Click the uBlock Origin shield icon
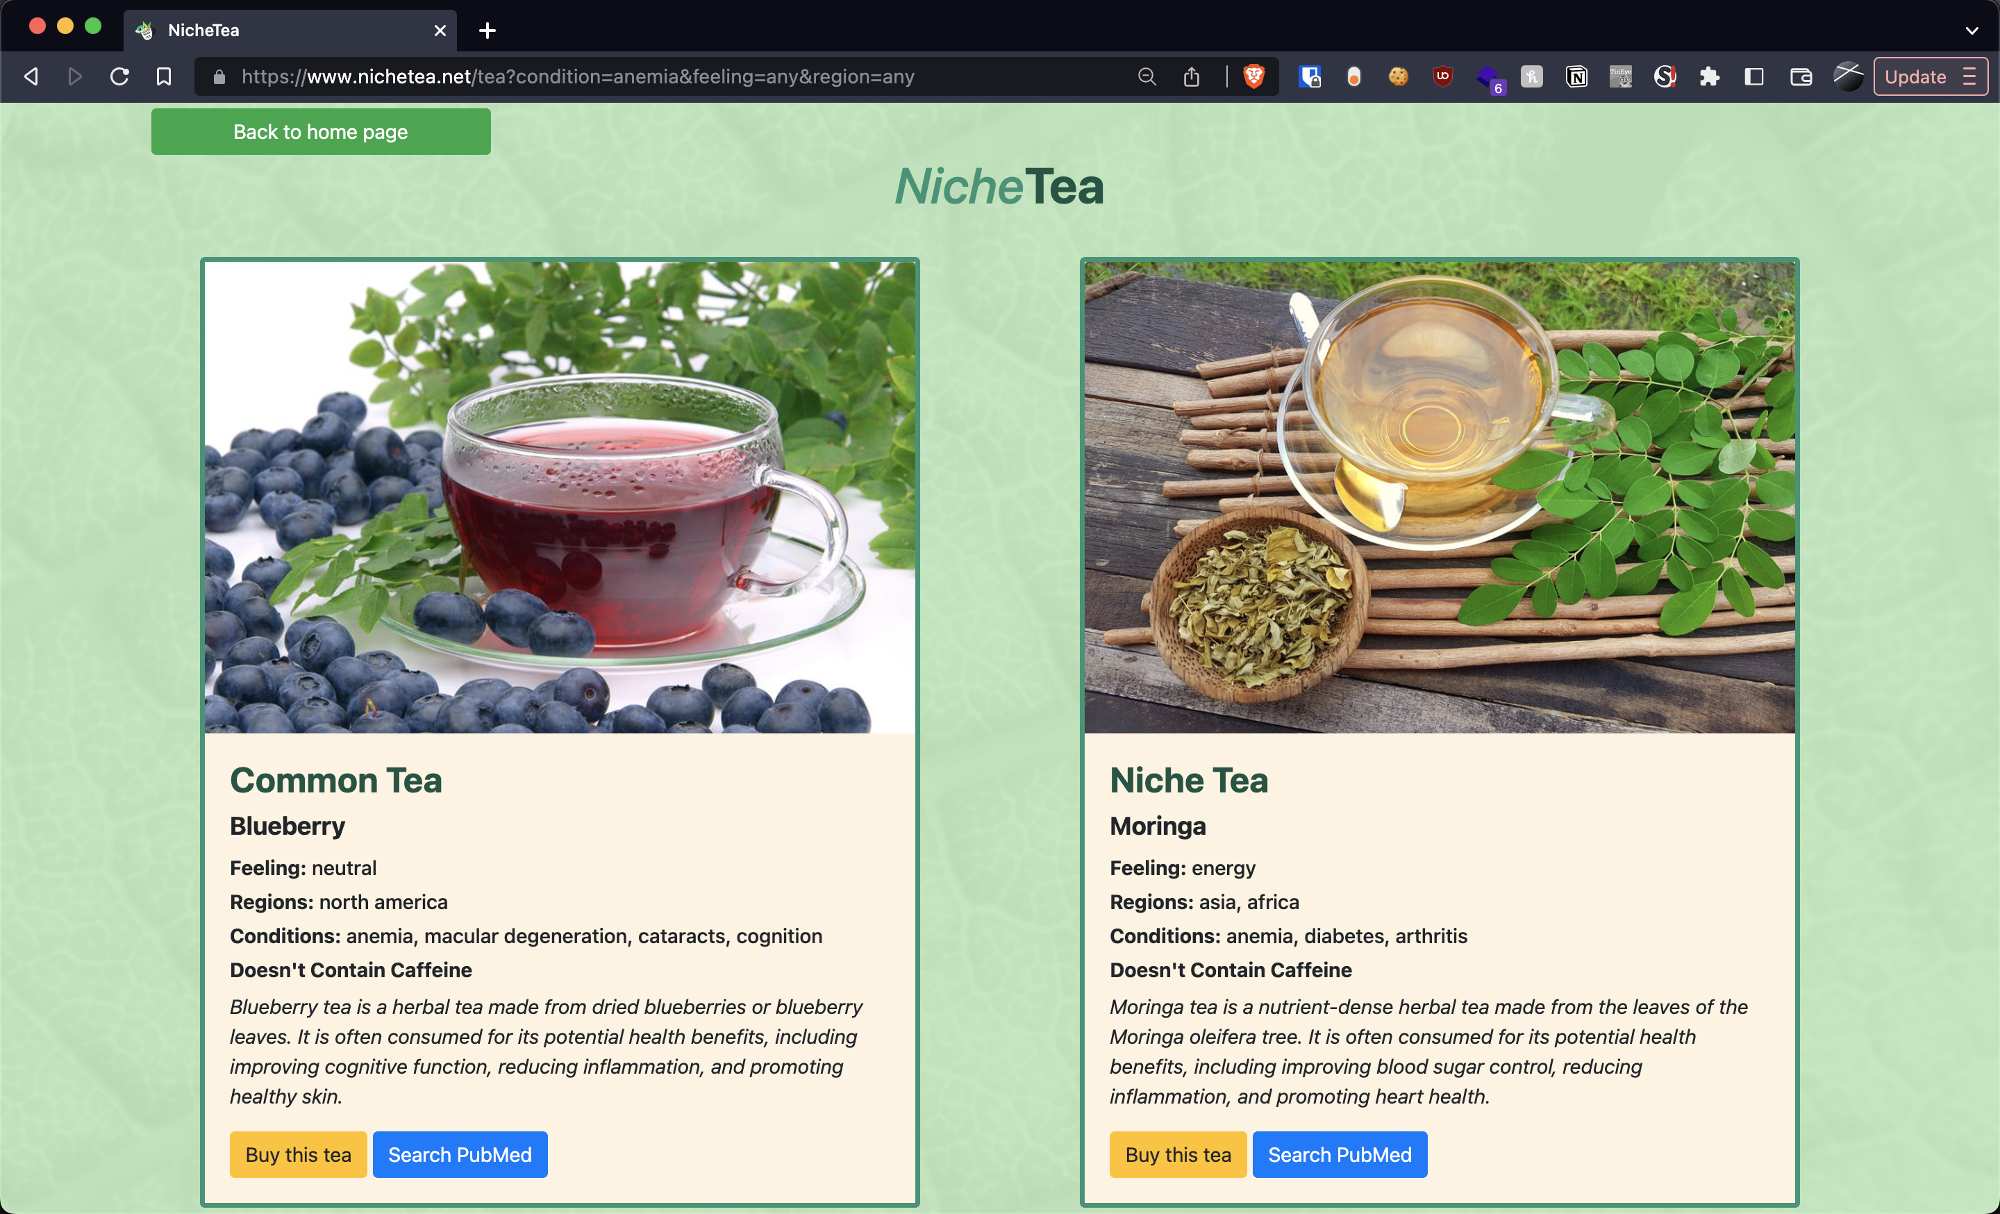The image size is (2000, 1214). coord(1442,76)
